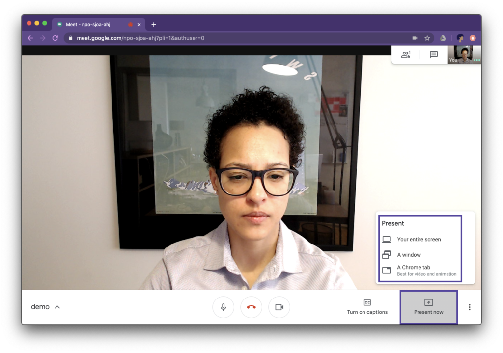
Task: Turn on captions
Action: tap(367, 307)
